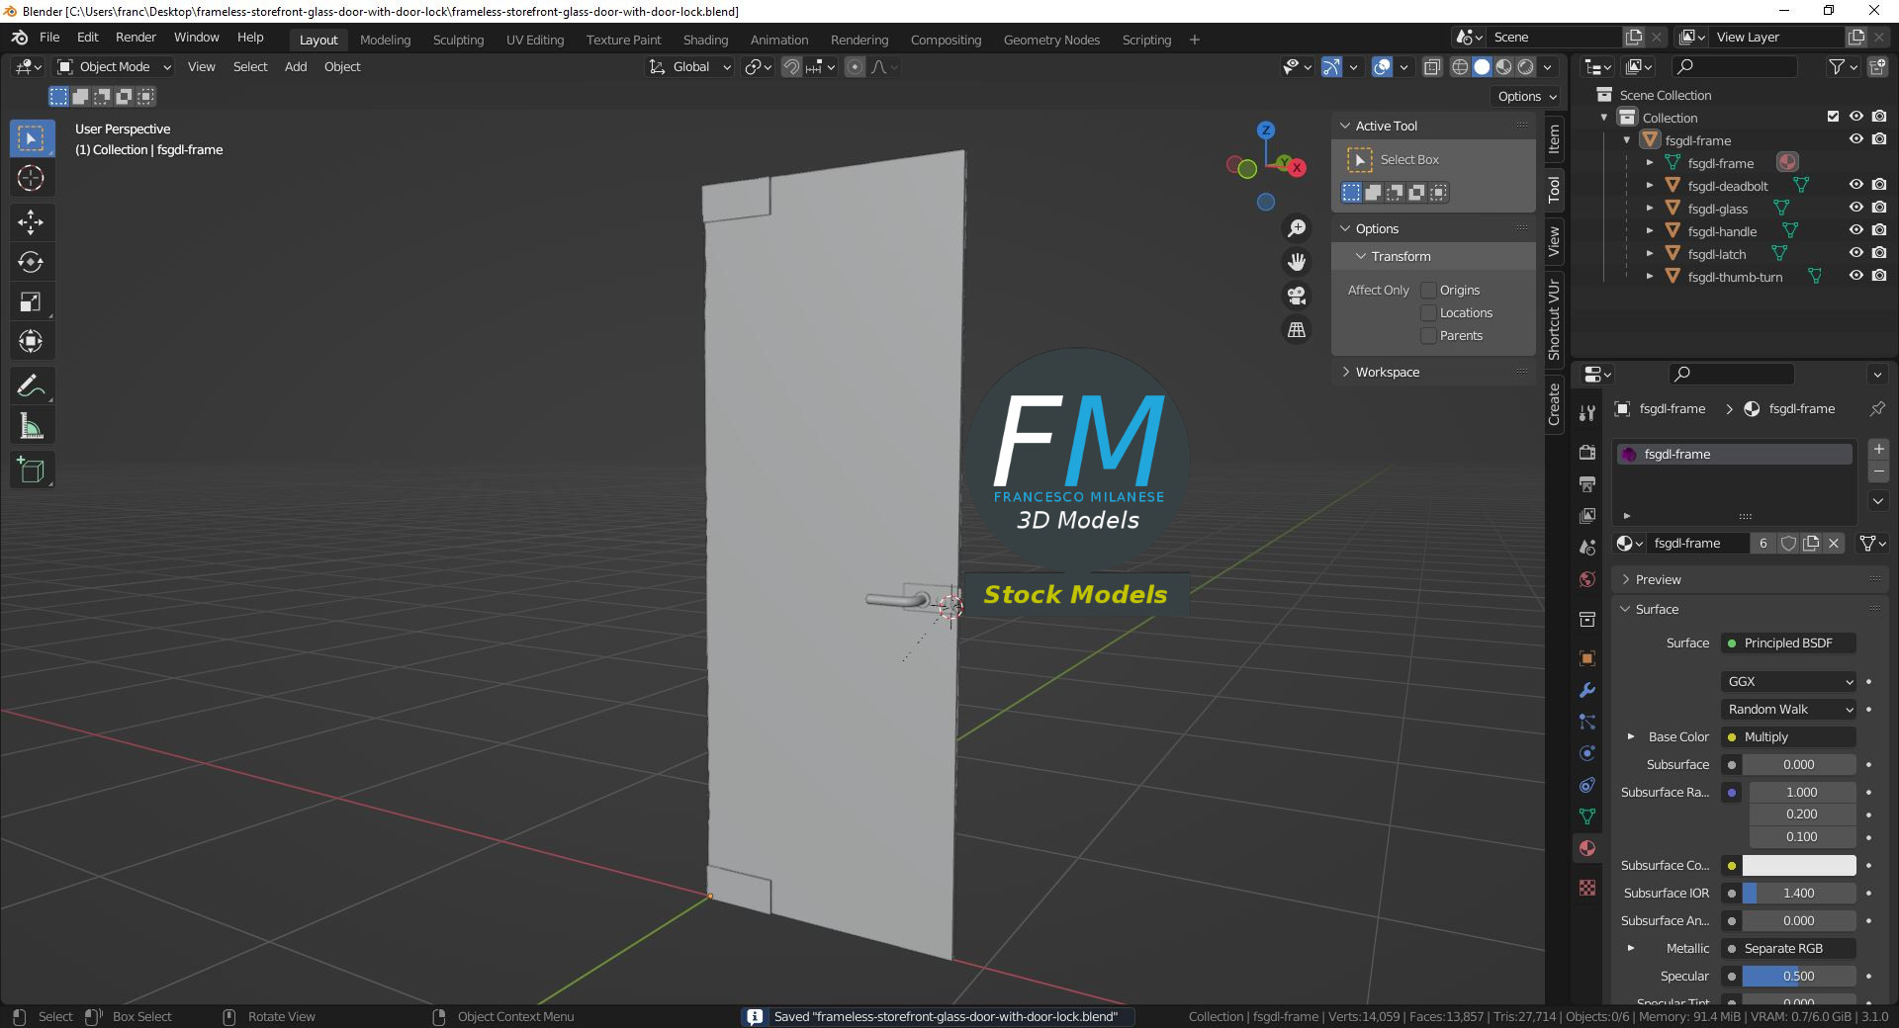Open the Random Walk subsurface dropdown
The height and width of the screenshot is (1028, 1899).
[x=1789, y=709]
